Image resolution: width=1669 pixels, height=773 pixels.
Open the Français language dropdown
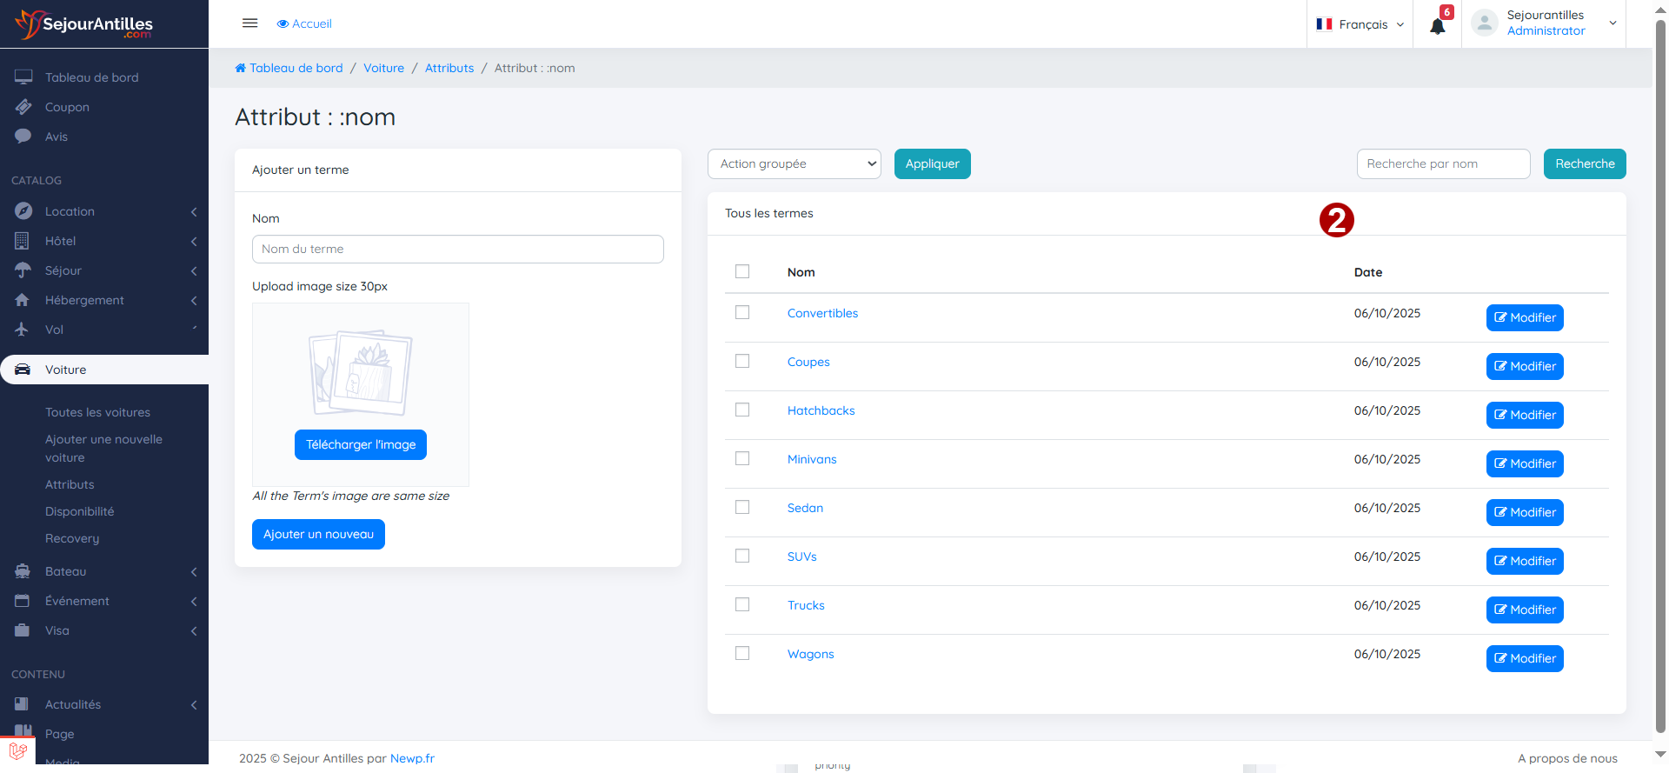coord(1360,24)
